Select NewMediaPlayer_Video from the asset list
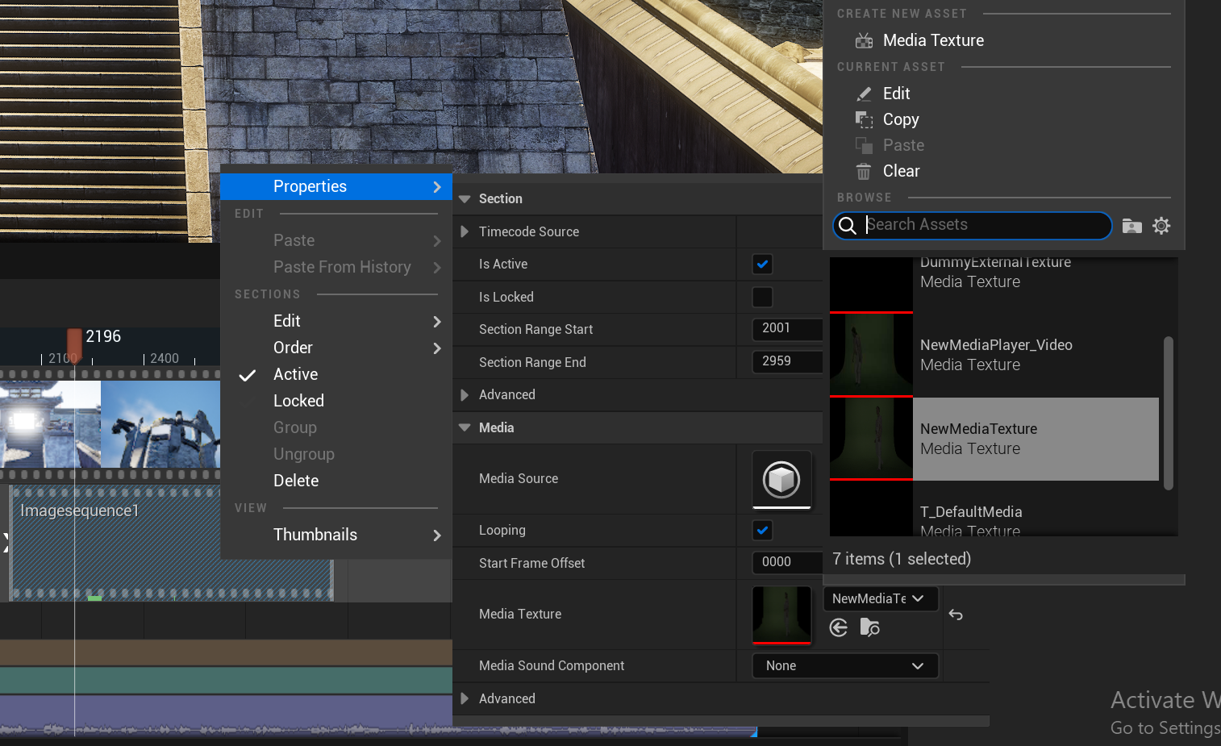This screenshot has height=746, width=1221. [x=995, y=355]
